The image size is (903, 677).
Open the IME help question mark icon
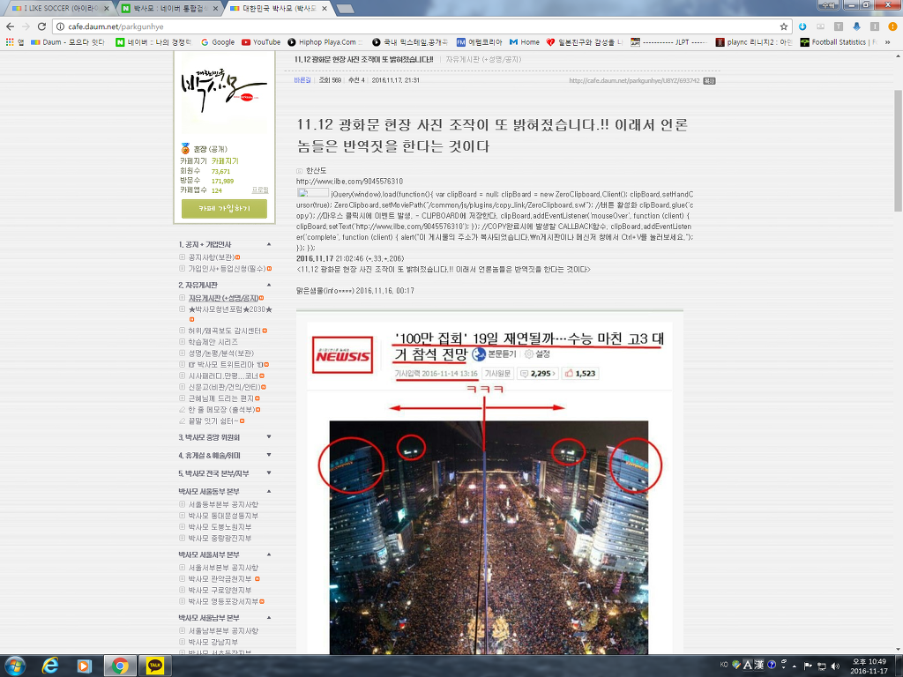coord(772,665)
